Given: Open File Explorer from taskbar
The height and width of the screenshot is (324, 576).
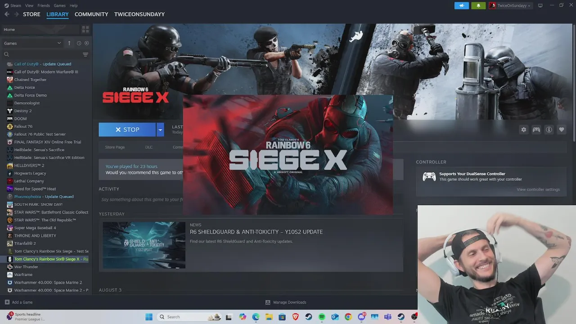Looking at the screenshot, I should pos(269,317).
